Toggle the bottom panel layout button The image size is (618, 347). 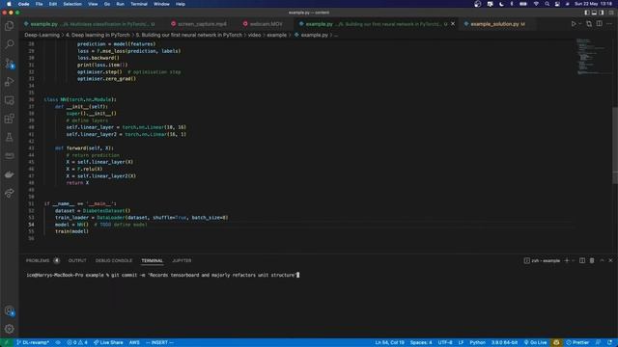tap(594, 13)
